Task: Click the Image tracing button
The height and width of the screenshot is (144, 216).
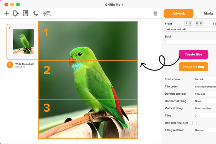Action: pyautogui.click(x=193, y=67)
